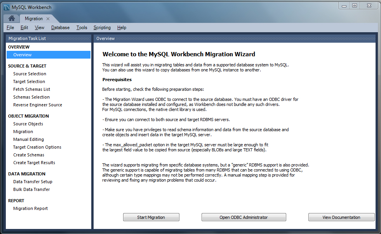The width and height of the screenshot is (381, 234).
Task: Close the Migration tab
Action: point(48,18)
